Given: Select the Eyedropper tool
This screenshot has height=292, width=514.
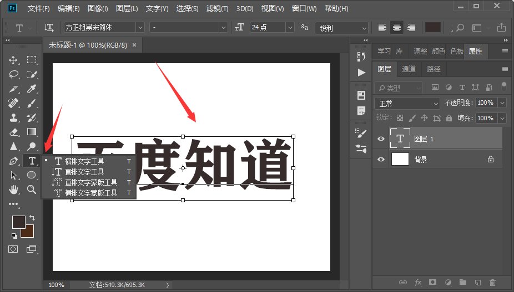Looking at the screenshot, I should click(32, 89).
